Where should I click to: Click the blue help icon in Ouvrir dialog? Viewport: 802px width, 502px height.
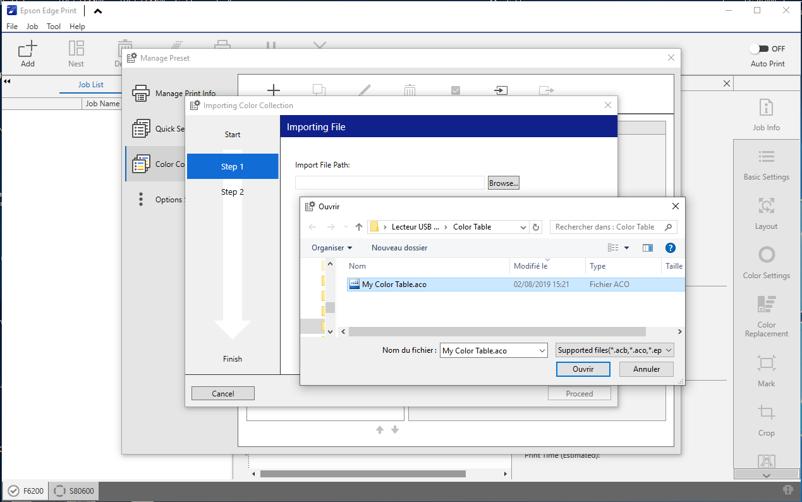[x=671, y=248]
